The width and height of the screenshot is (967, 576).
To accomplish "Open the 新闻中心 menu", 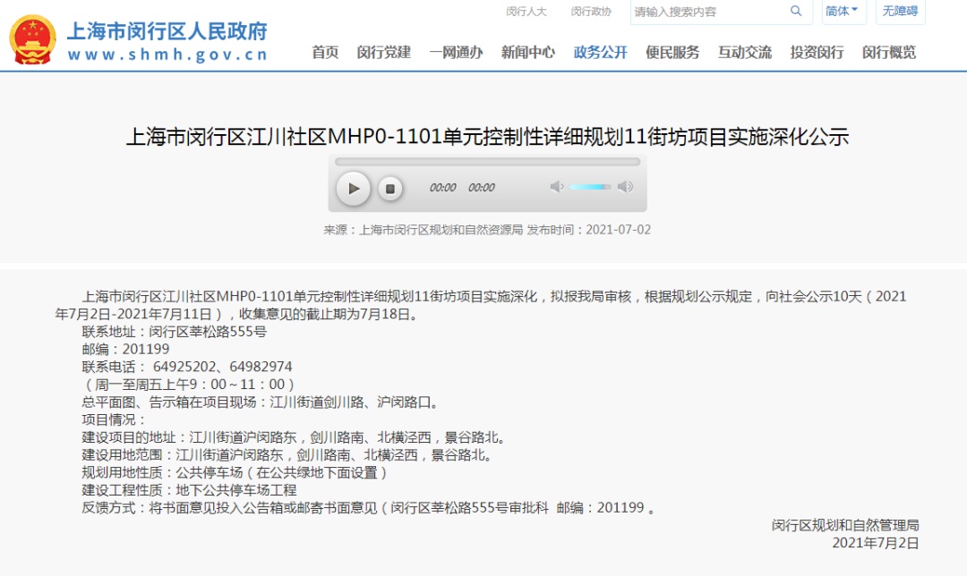I will pos(528,53).
